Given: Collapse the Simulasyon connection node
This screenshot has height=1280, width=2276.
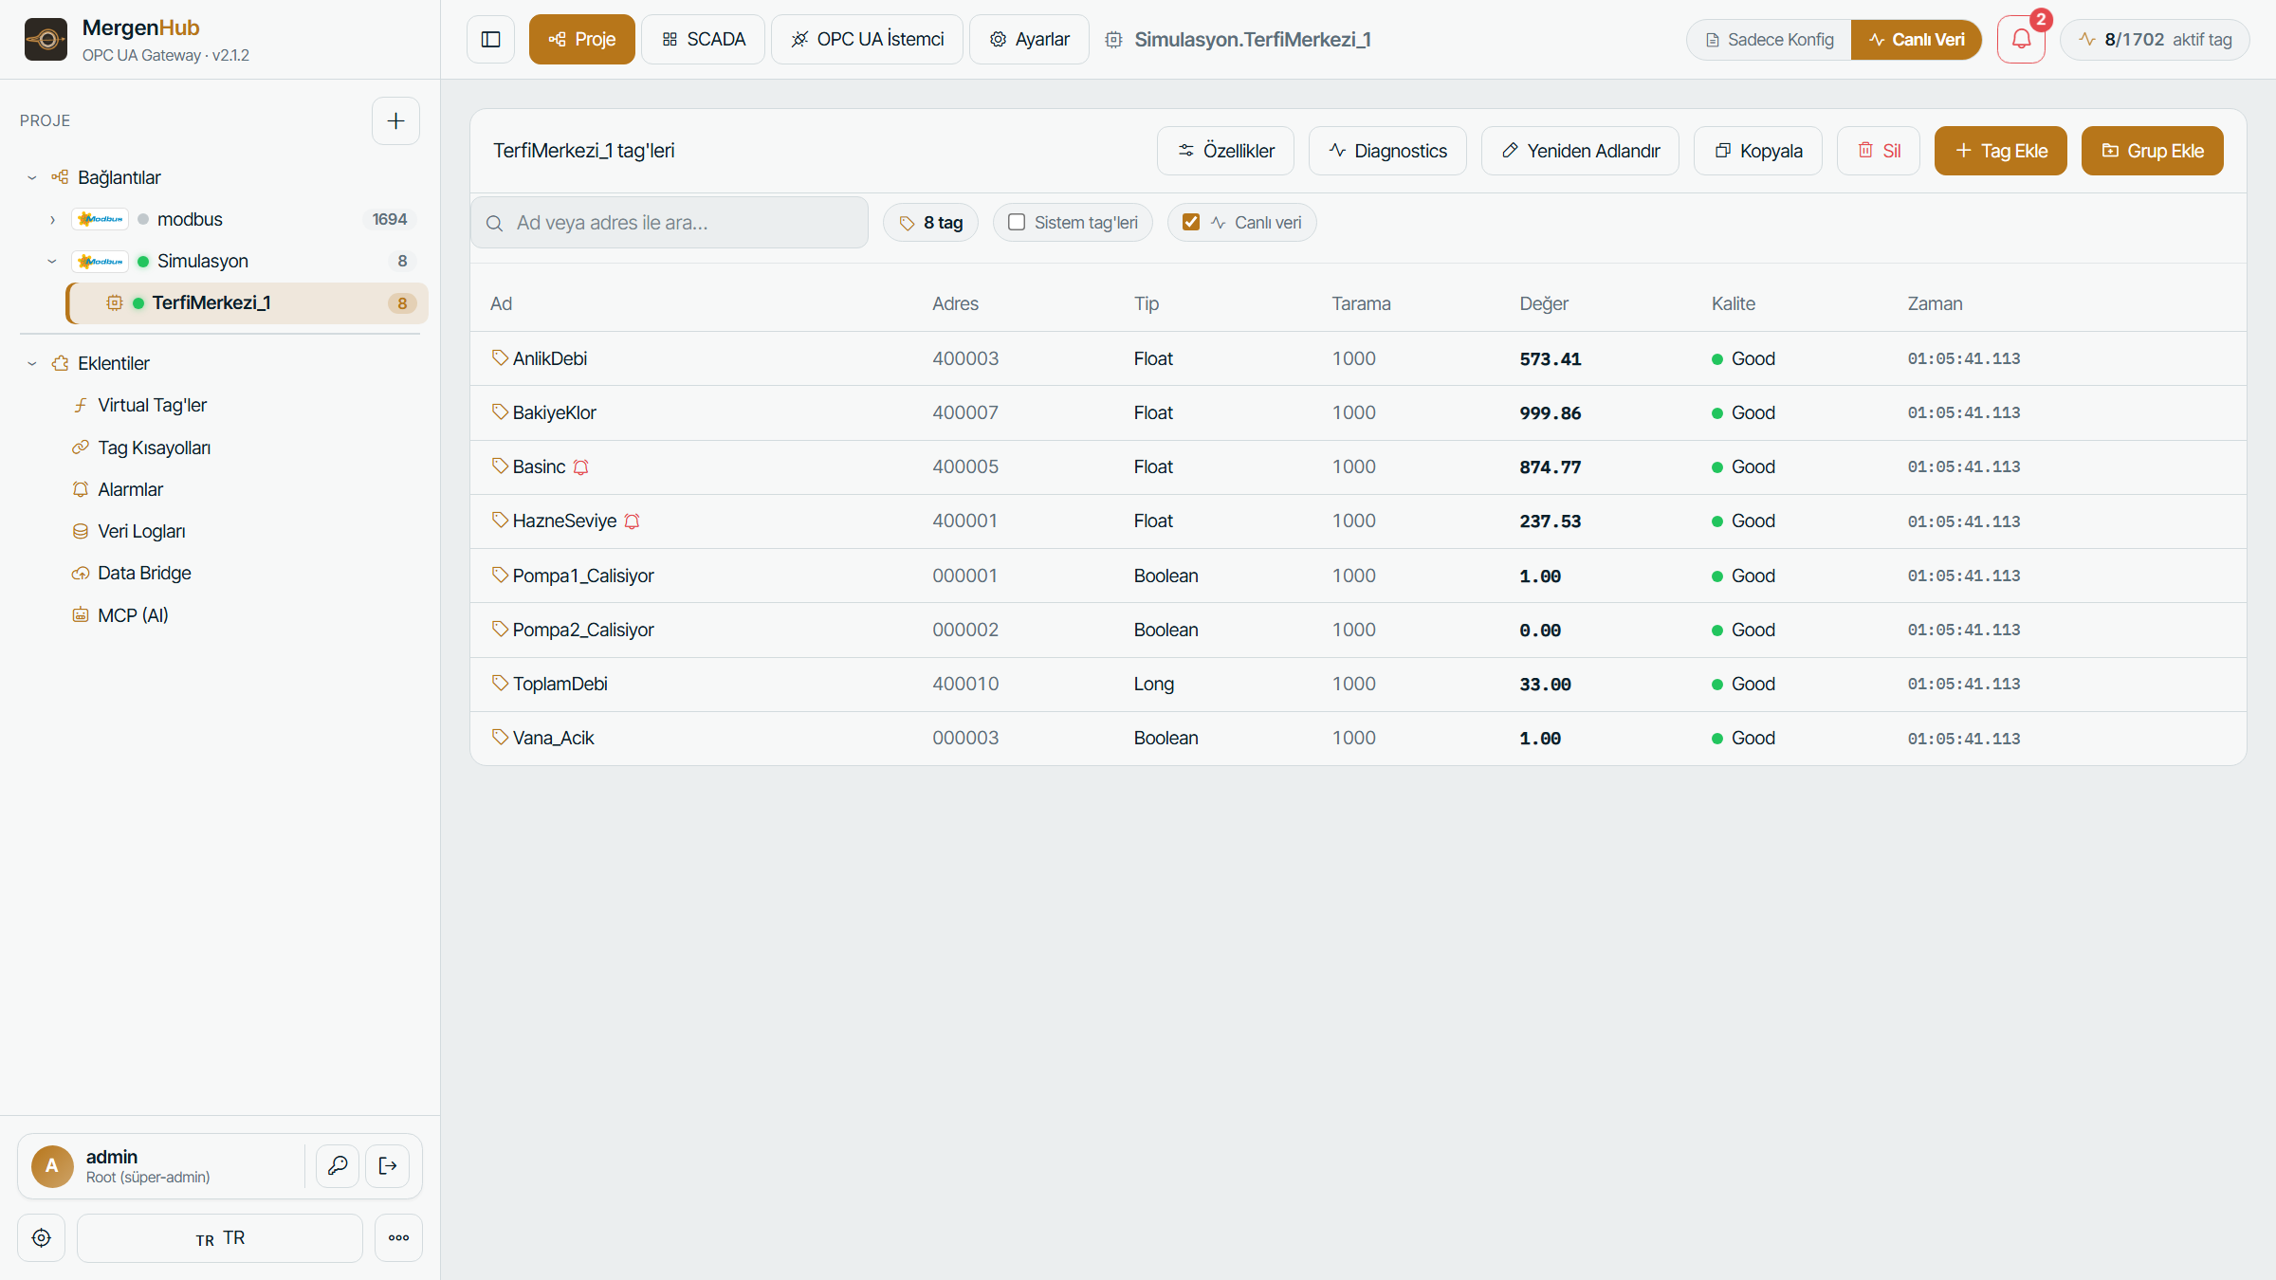Looking at the screenshot, I should pyautogui.click(x=52, y=261).
